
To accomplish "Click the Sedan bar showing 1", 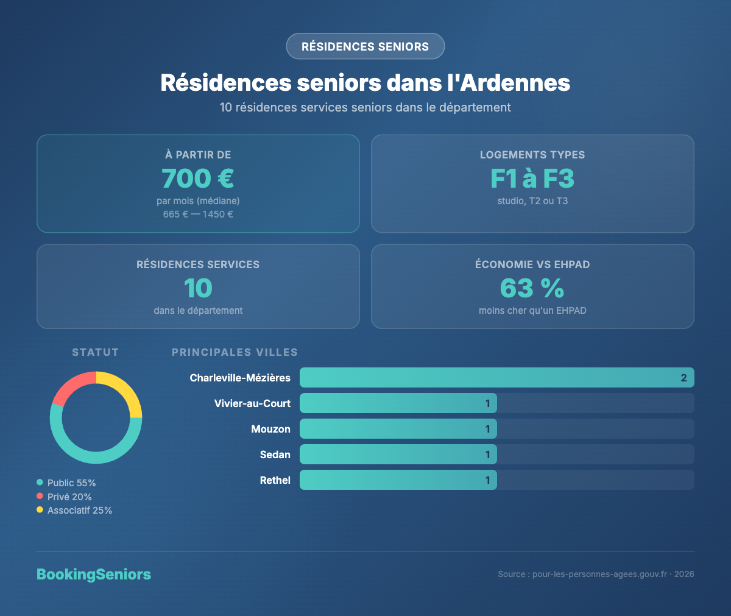I will (398, 454).
